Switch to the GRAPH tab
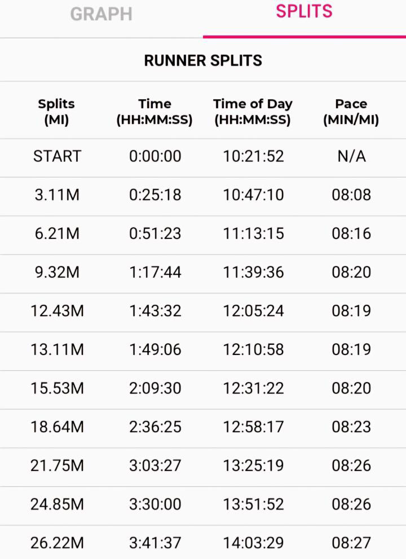 click(x=101, y=14)
